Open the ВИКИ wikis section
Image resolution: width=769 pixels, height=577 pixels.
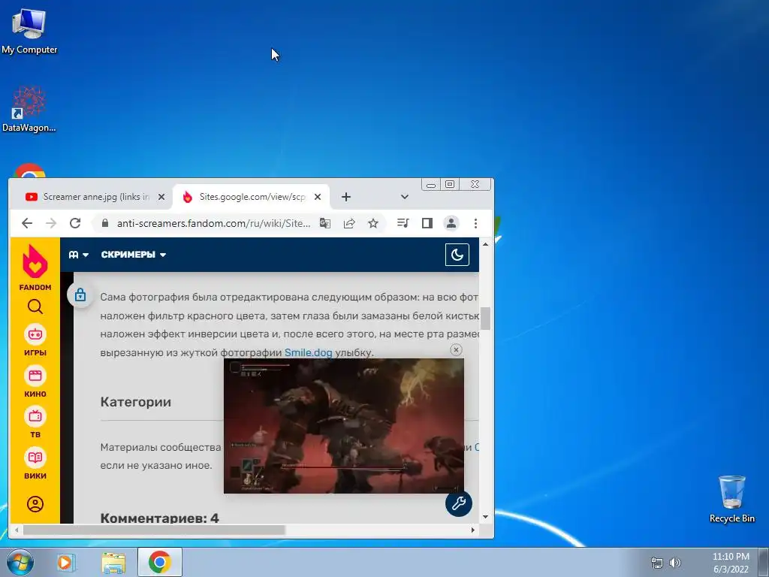click(35, 463)
